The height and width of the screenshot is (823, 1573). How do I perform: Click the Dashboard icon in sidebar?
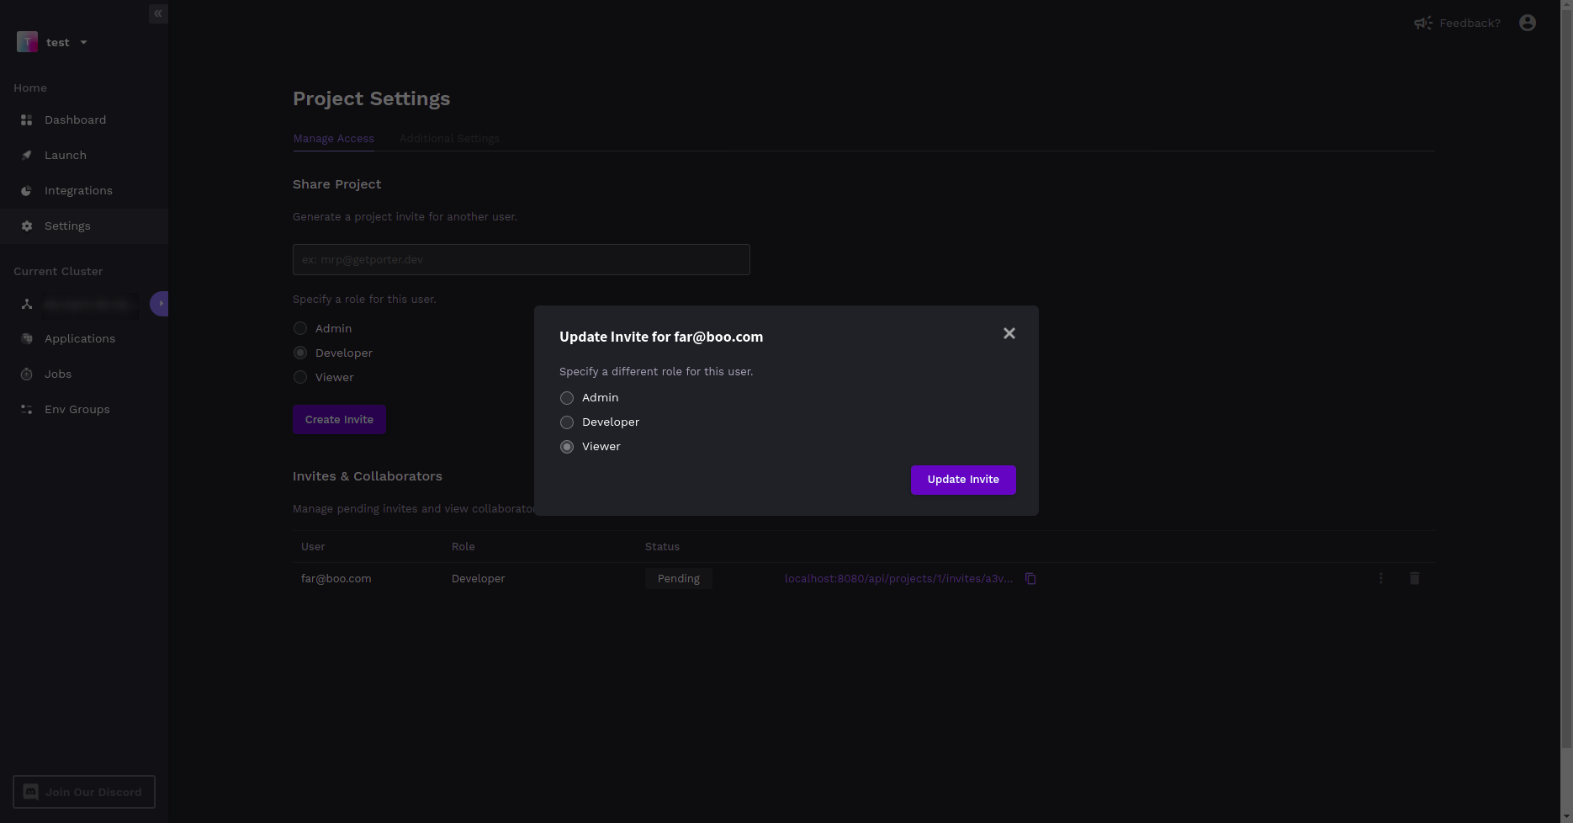click(x=27, y=120)
